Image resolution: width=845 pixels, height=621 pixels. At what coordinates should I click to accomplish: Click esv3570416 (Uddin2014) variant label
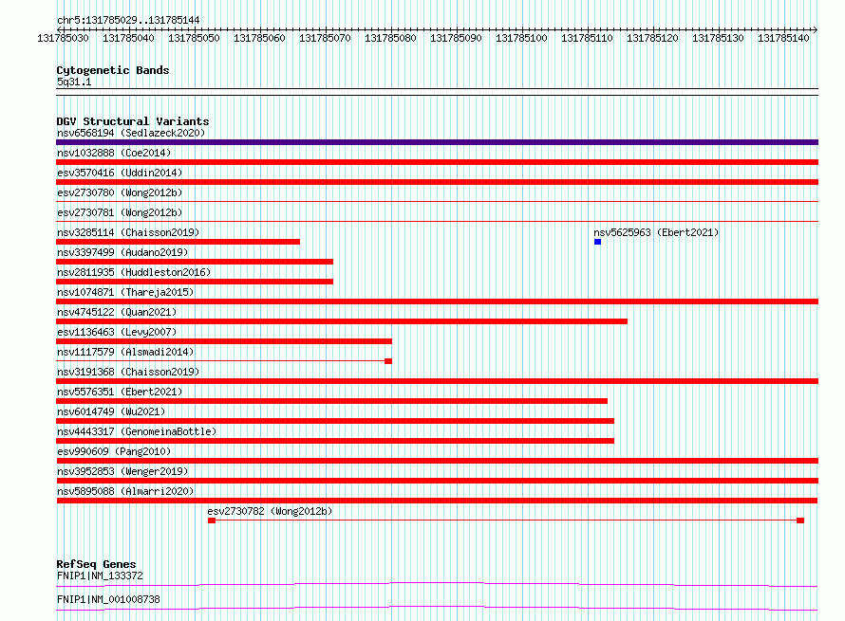click(x=120, y=173)
